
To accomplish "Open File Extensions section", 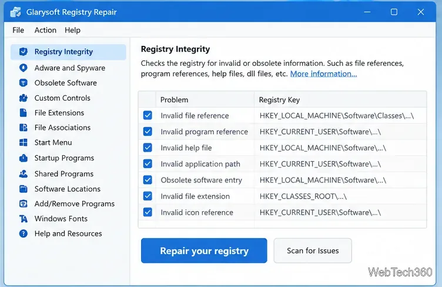I will 59,113.
